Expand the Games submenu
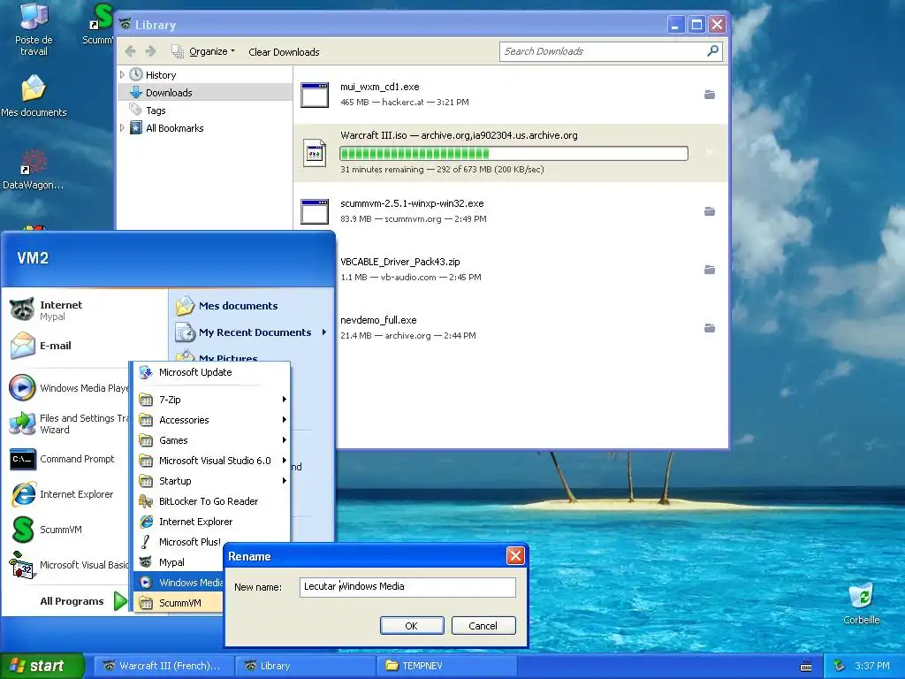The height and width of the screenshot is (679, 905). point(212,440)
